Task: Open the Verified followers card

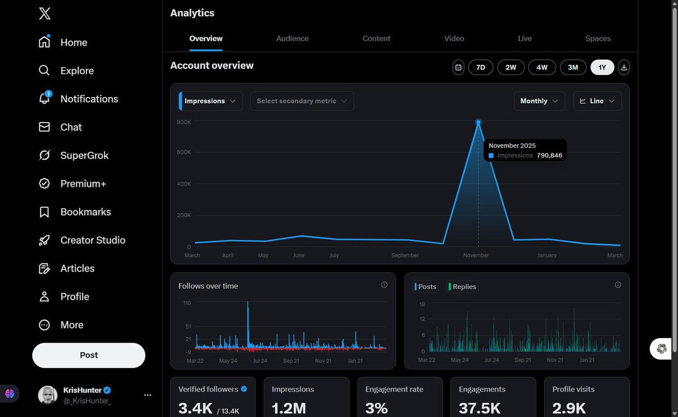Action: (213, 397)
